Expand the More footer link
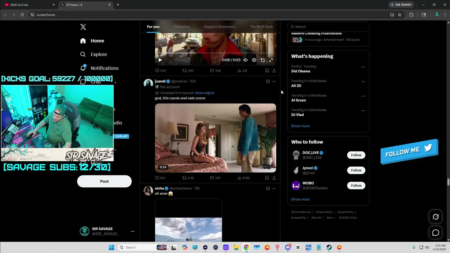Viewport: 450px width, 253px height. pyautogui.click(x=331, y=218)
